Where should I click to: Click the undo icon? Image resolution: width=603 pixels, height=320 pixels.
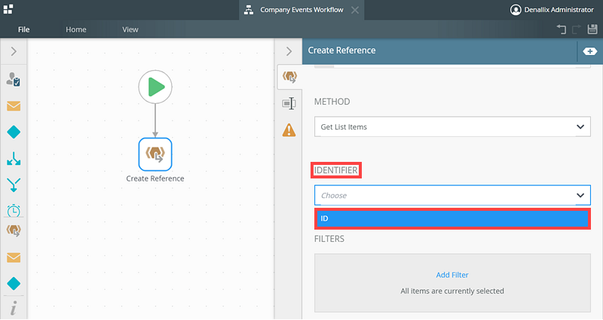pyautogui.click(x=561, y=29)
